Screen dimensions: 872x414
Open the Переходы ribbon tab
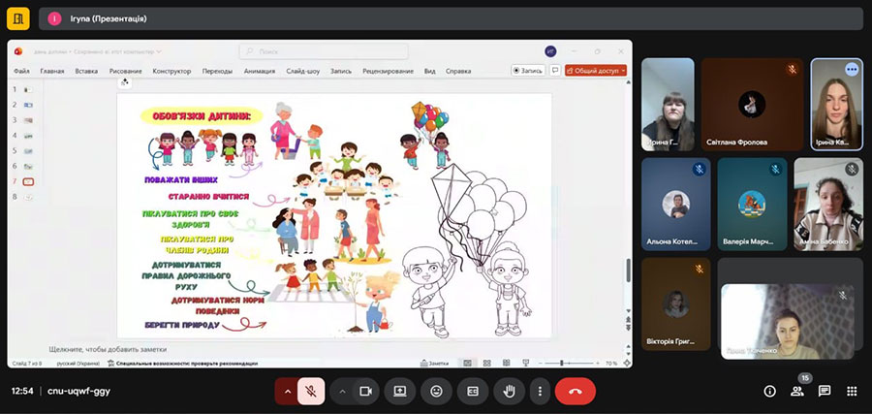point(217,71)
